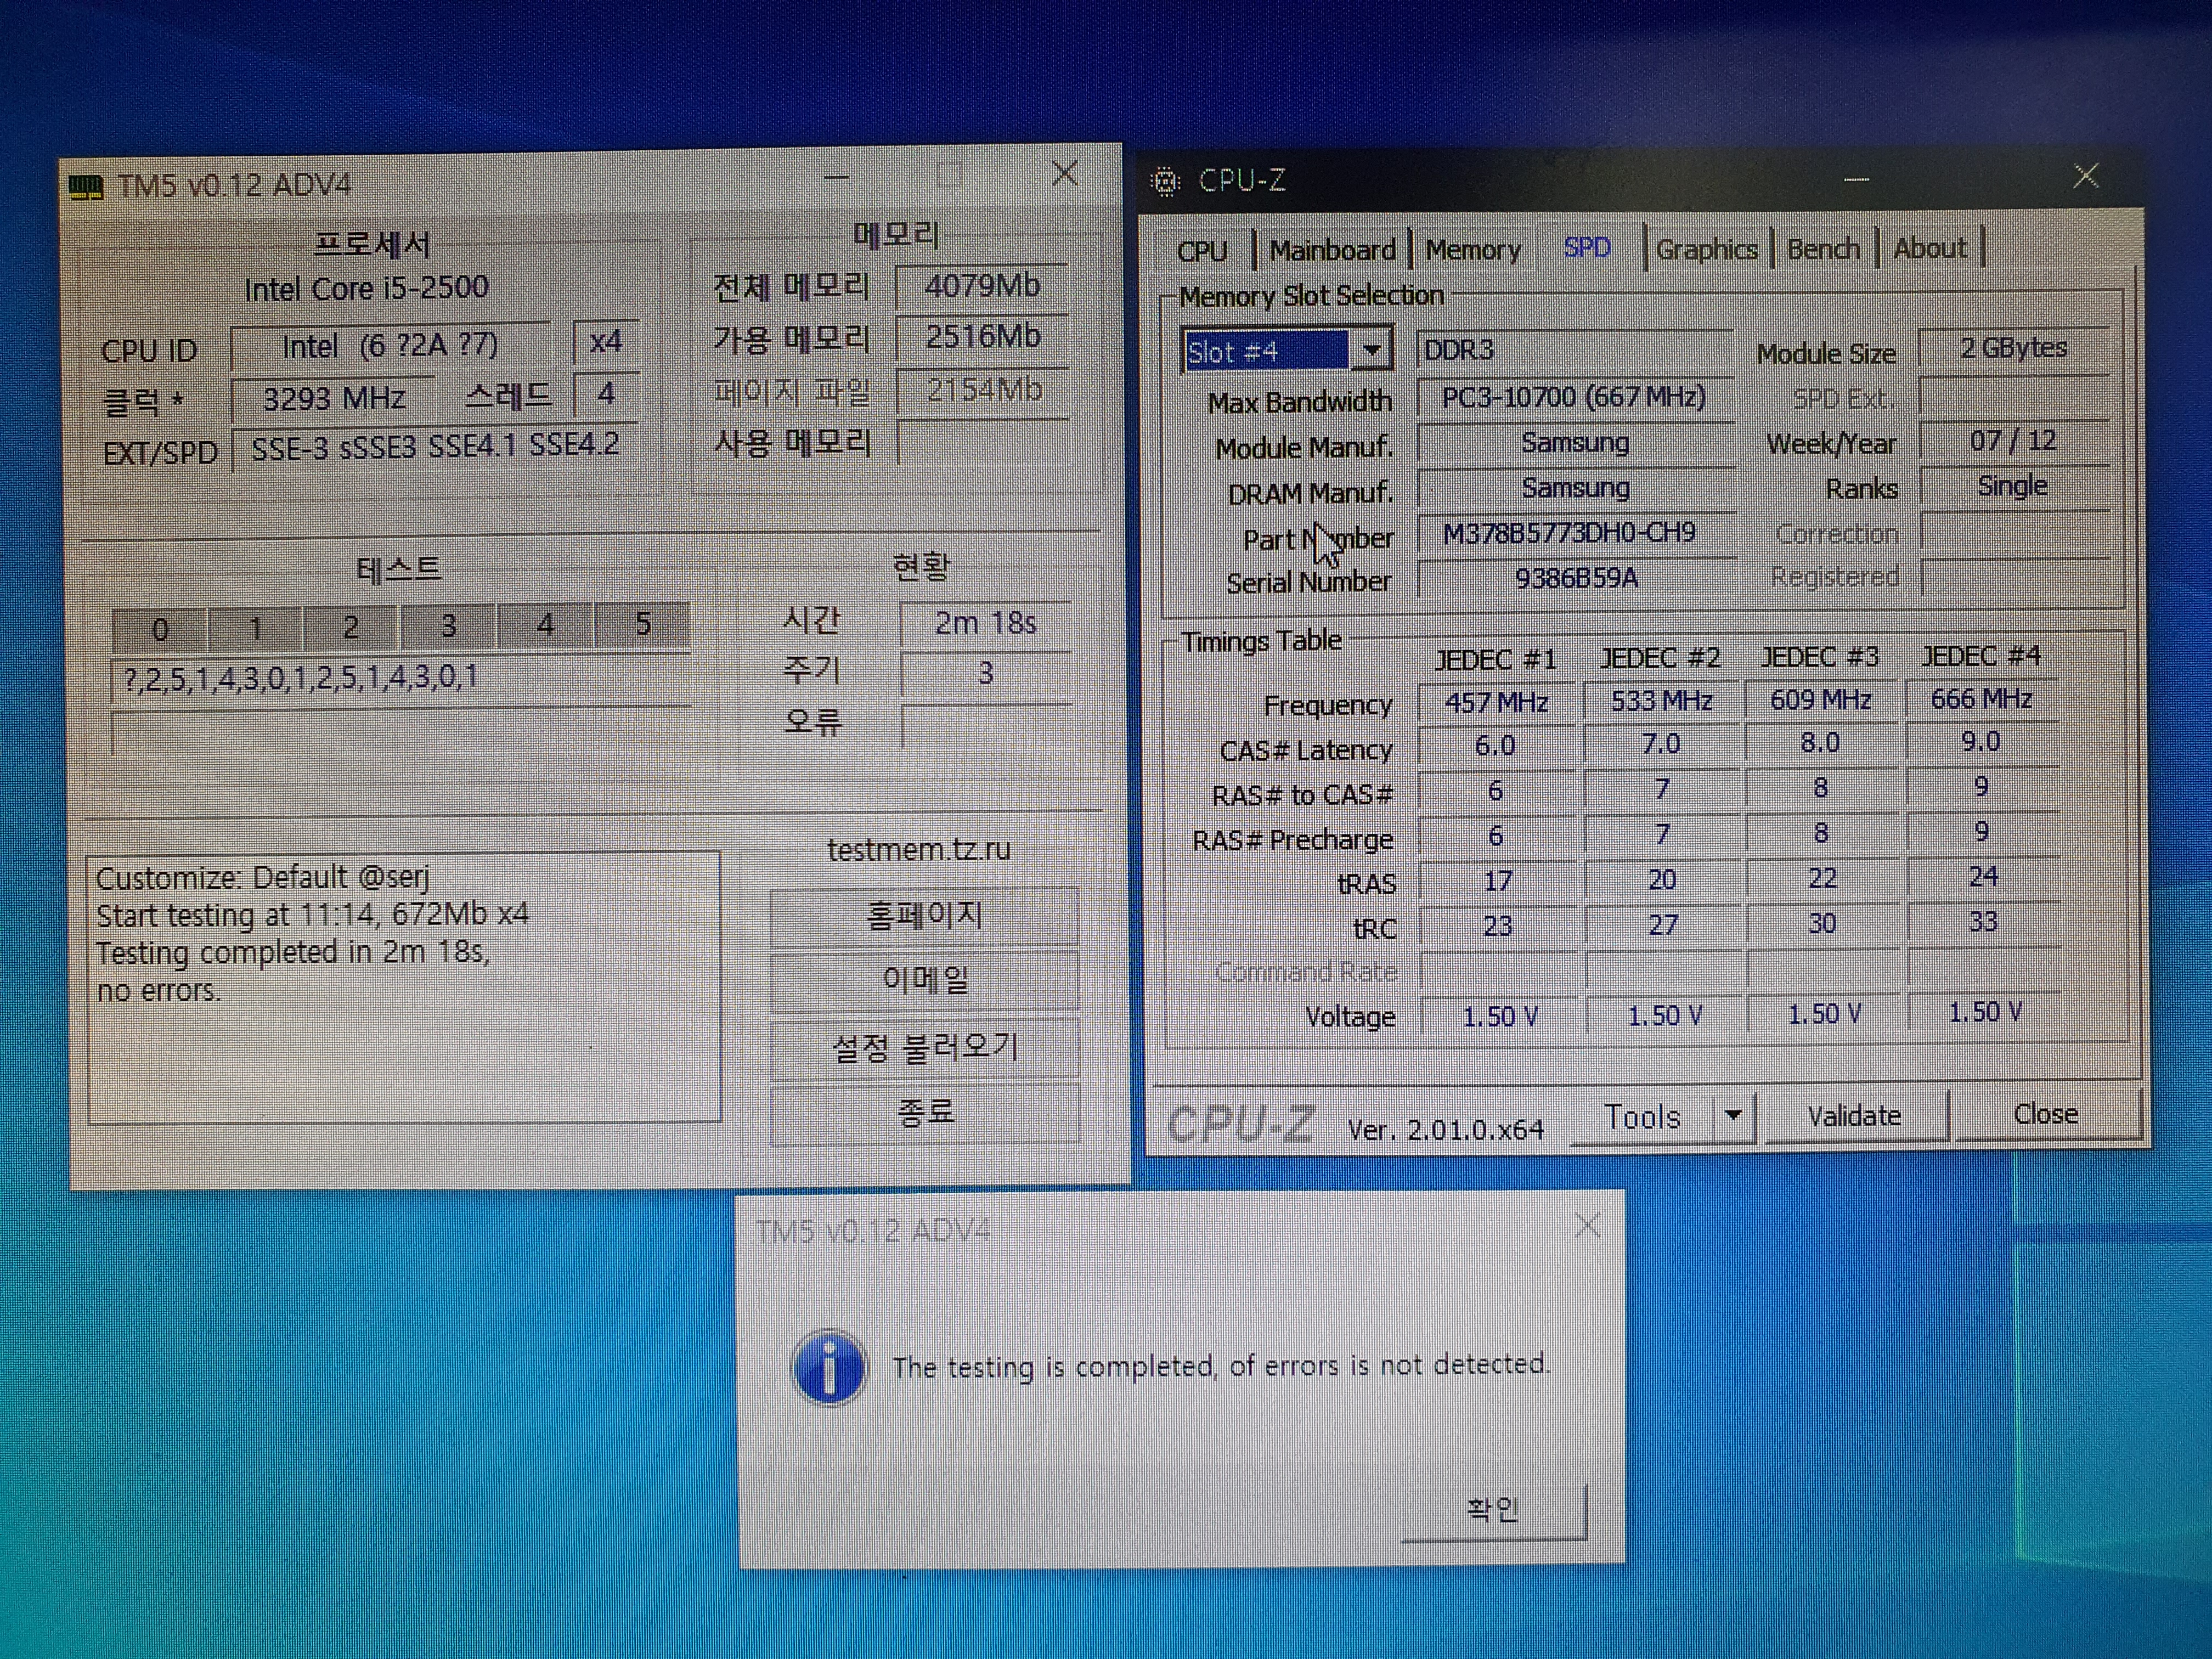
Task: Click the JEDEC #4 frequency 666 MHz
Action: (1981, 698)
